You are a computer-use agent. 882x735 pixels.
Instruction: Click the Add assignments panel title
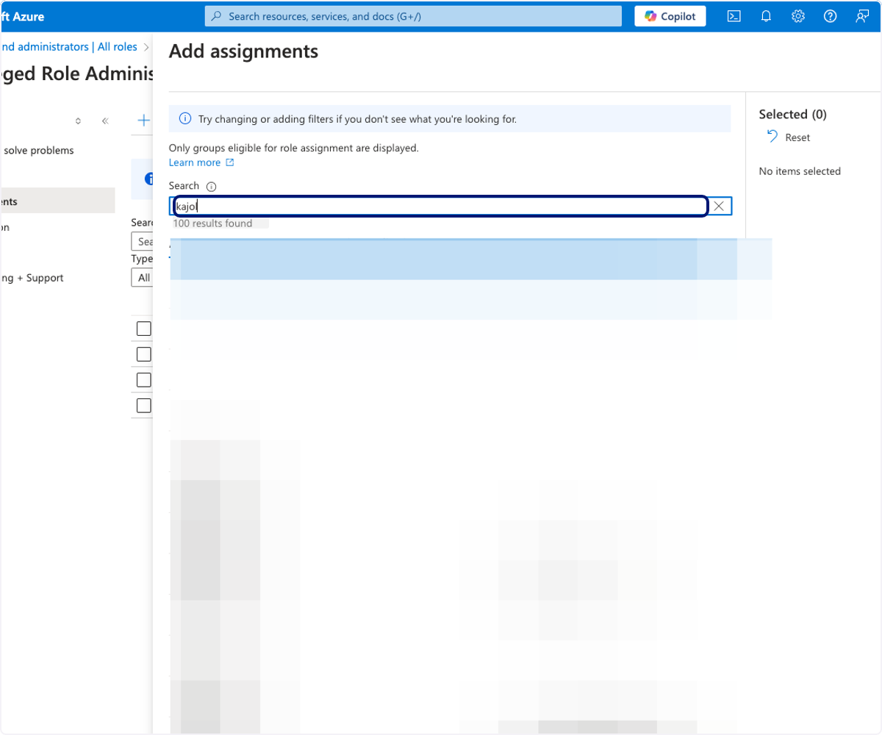pyautogui.click(x=243, y=51)
